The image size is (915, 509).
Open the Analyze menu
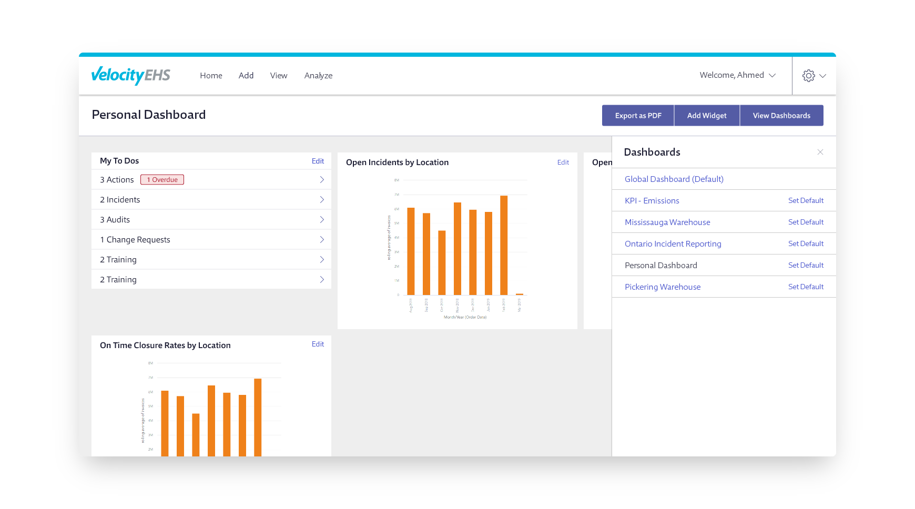pyautogui.click(x=318, y=75)
